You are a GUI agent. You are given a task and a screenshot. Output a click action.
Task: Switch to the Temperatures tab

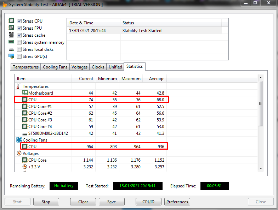pos(26,67)
